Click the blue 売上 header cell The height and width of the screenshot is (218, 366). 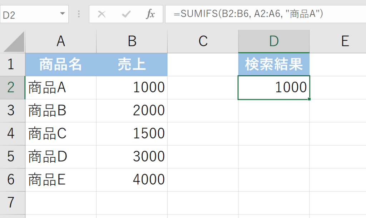click(x=132, y=65)
